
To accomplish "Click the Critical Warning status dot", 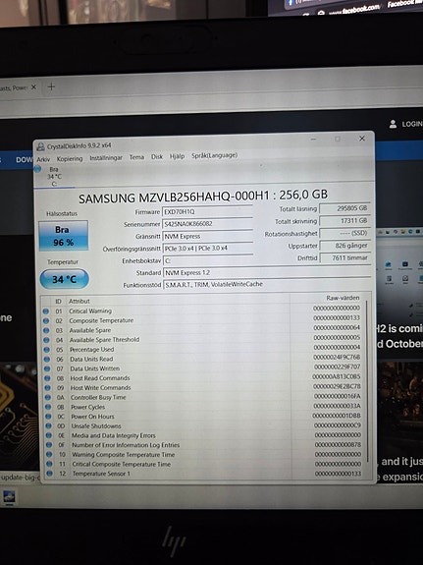I will [x=46, y=311].
